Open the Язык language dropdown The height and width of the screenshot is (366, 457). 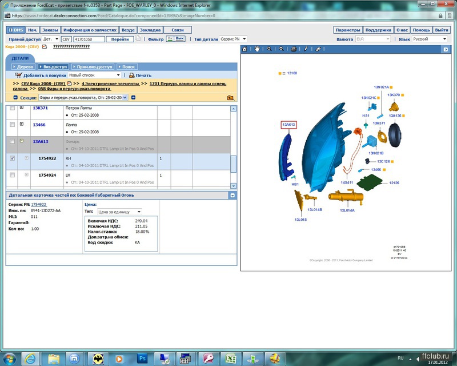coord(430,39)
